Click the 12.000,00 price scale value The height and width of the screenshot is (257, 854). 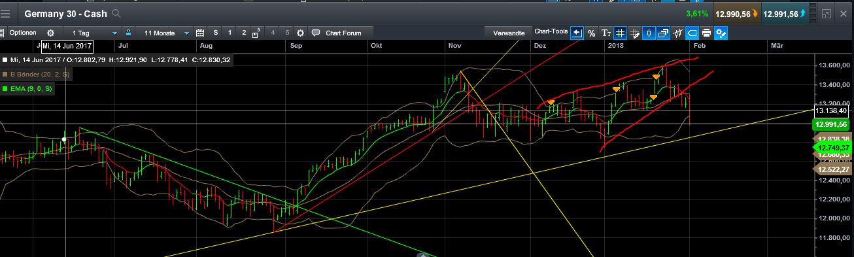click(834, 218)
